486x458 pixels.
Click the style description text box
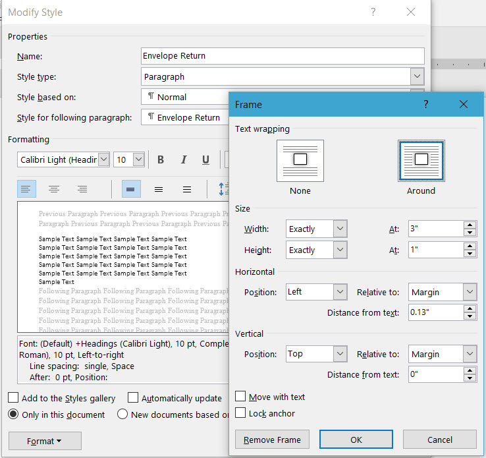coord(123,360)
